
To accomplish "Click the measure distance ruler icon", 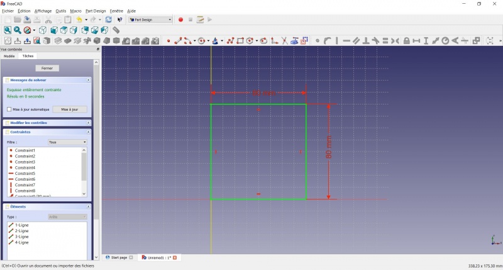I will pyautogui.click(x=116, y=30).
